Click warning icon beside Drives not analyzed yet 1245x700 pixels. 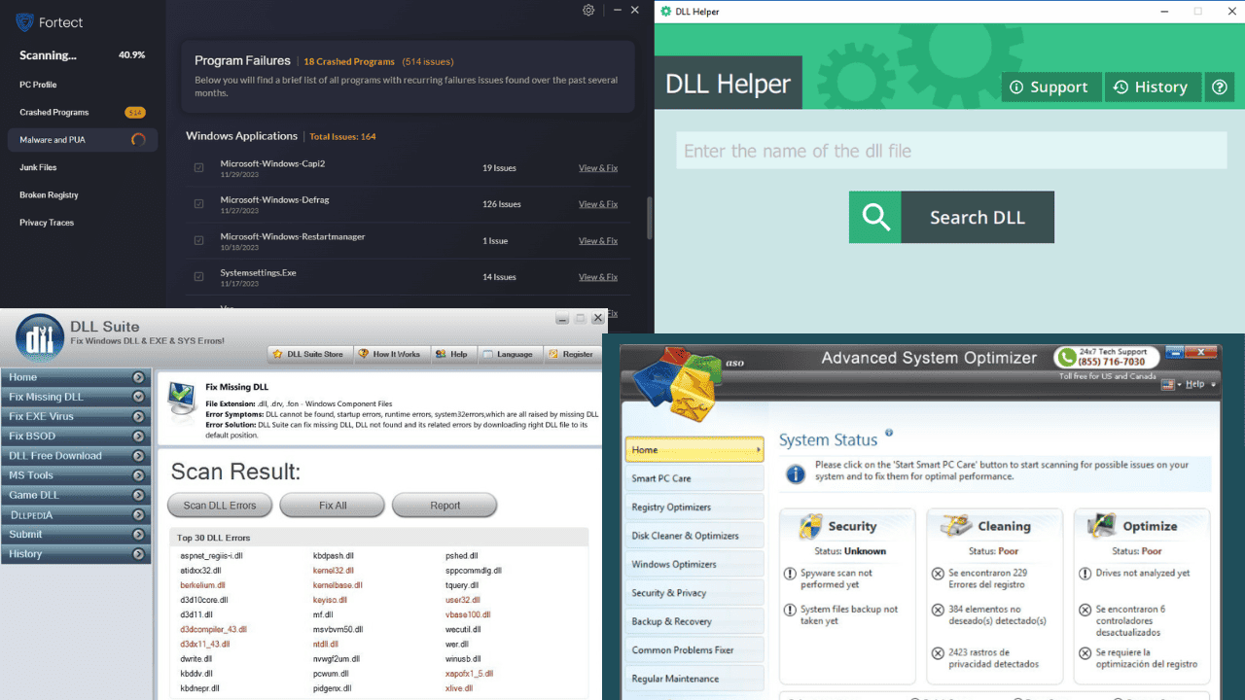(1085, 575)
